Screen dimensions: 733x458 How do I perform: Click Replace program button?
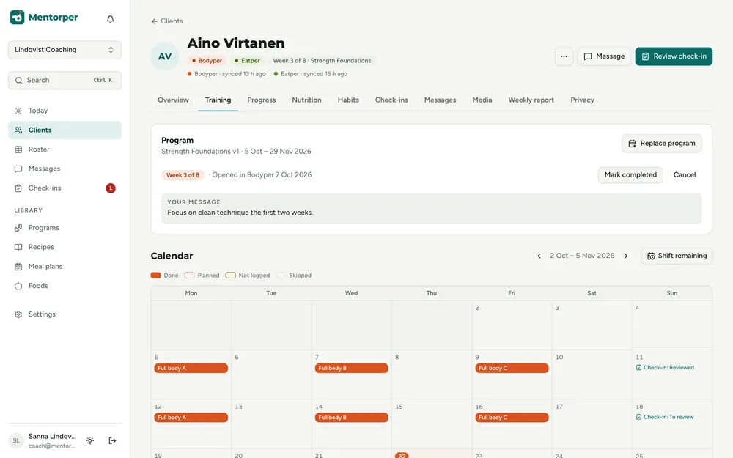(x=661, y=144)
